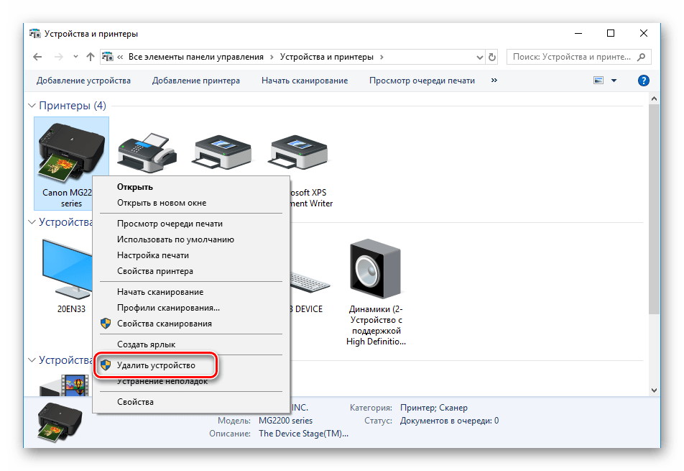
Task: Click Добавление принтера toolbar button
Action: [196, 81]
